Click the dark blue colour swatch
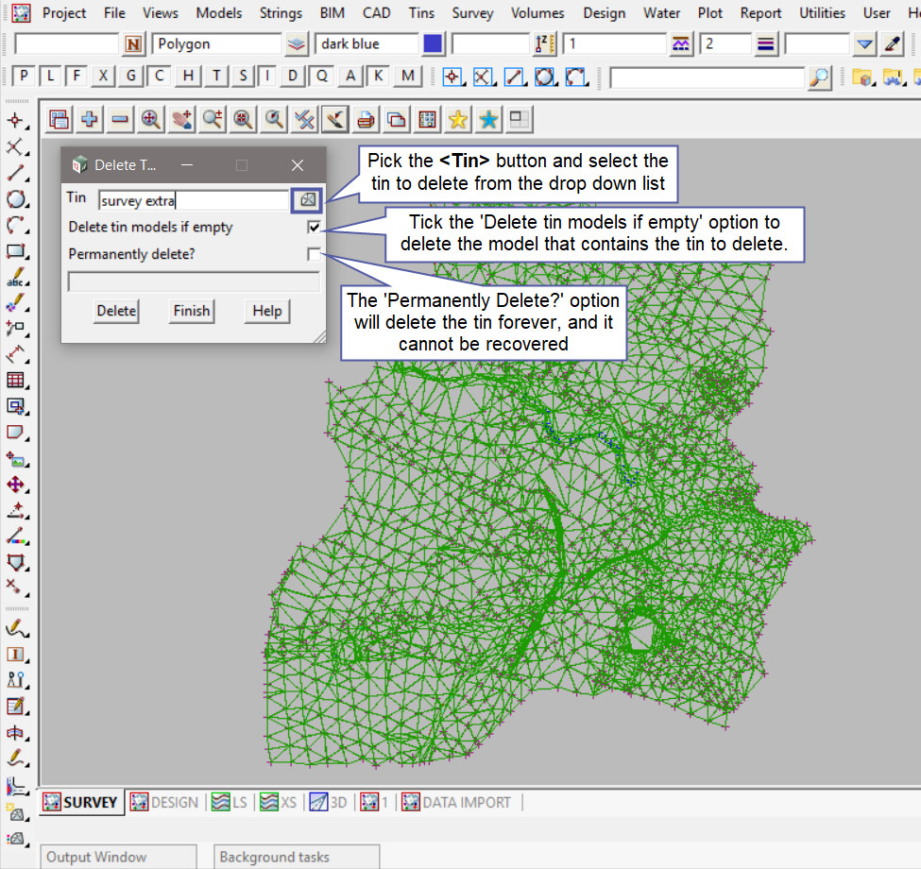The height and width of the screenshot is (869, 921). [x=433, y=44]
